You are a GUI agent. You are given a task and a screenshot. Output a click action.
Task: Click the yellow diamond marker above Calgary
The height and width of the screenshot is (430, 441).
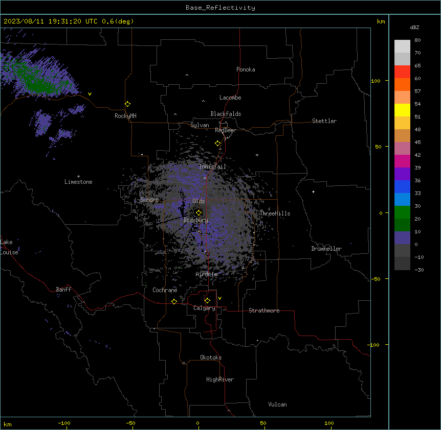coord(207,301)
